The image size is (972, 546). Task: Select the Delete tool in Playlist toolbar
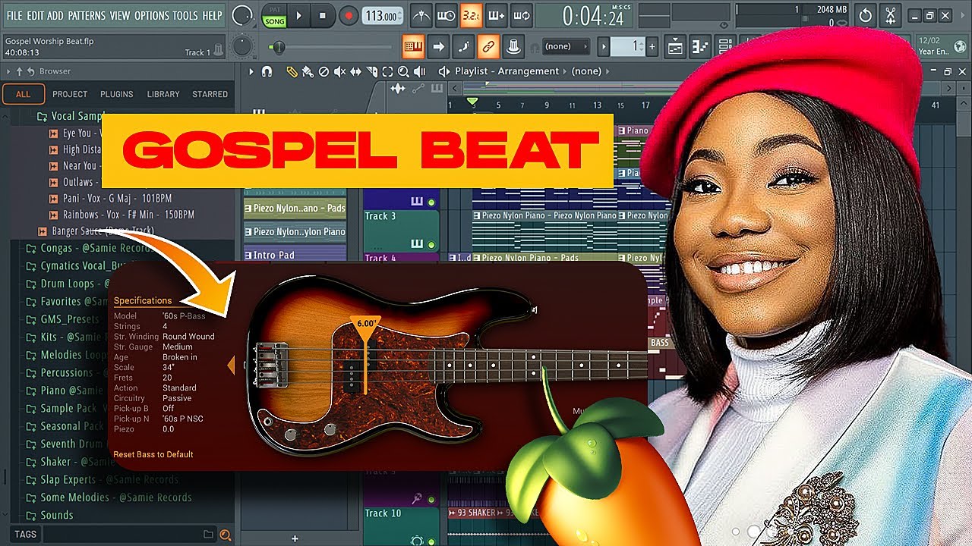323,71
